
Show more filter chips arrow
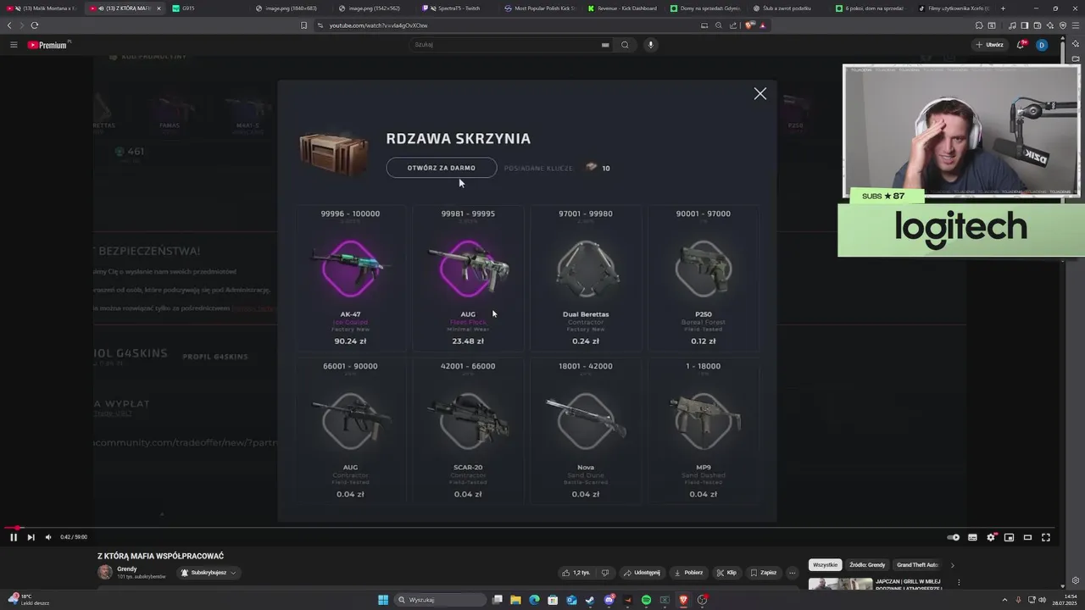tap(952, 565)
